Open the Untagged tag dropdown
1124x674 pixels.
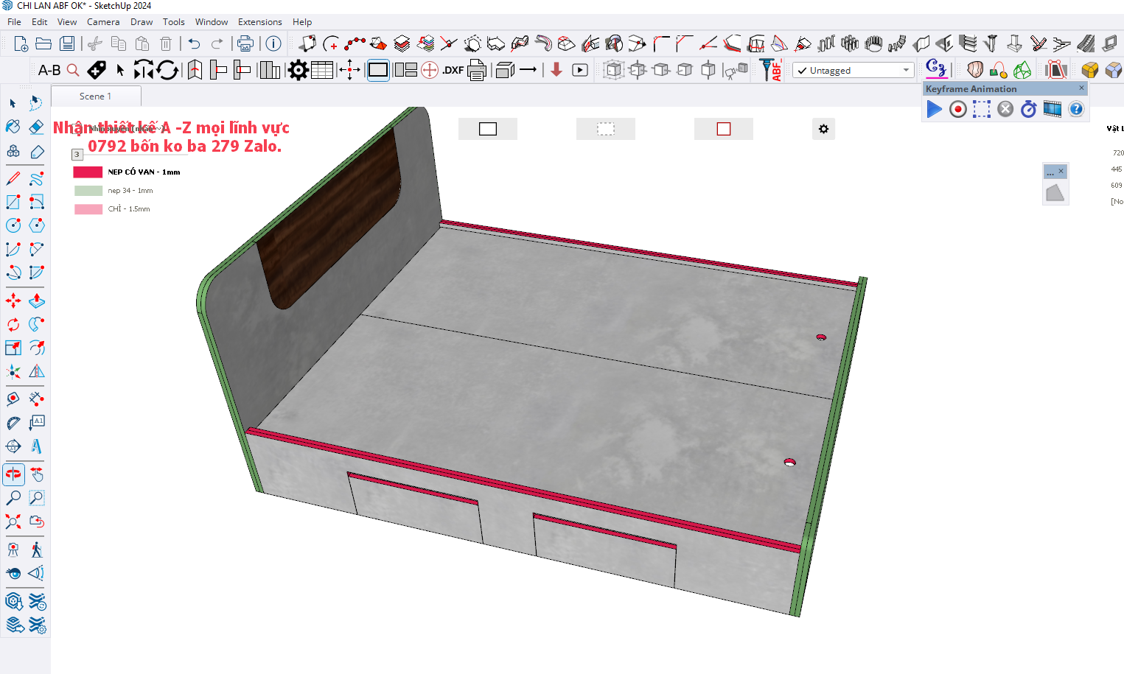(x=906, y=71)
